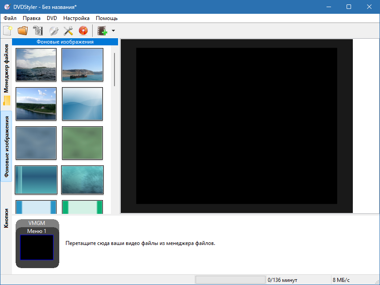Image resolution: width=380 pixels, height=285 pixels.
Task: Click the DVDStyler title bar app icon
Action: point(7,7)
